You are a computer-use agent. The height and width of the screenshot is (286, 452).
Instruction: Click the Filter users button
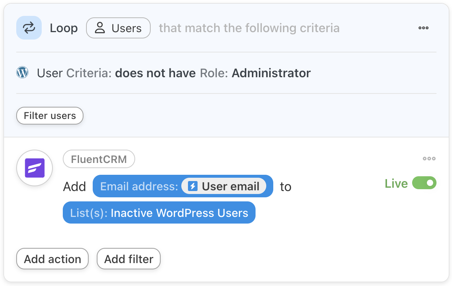pos(50,116)
